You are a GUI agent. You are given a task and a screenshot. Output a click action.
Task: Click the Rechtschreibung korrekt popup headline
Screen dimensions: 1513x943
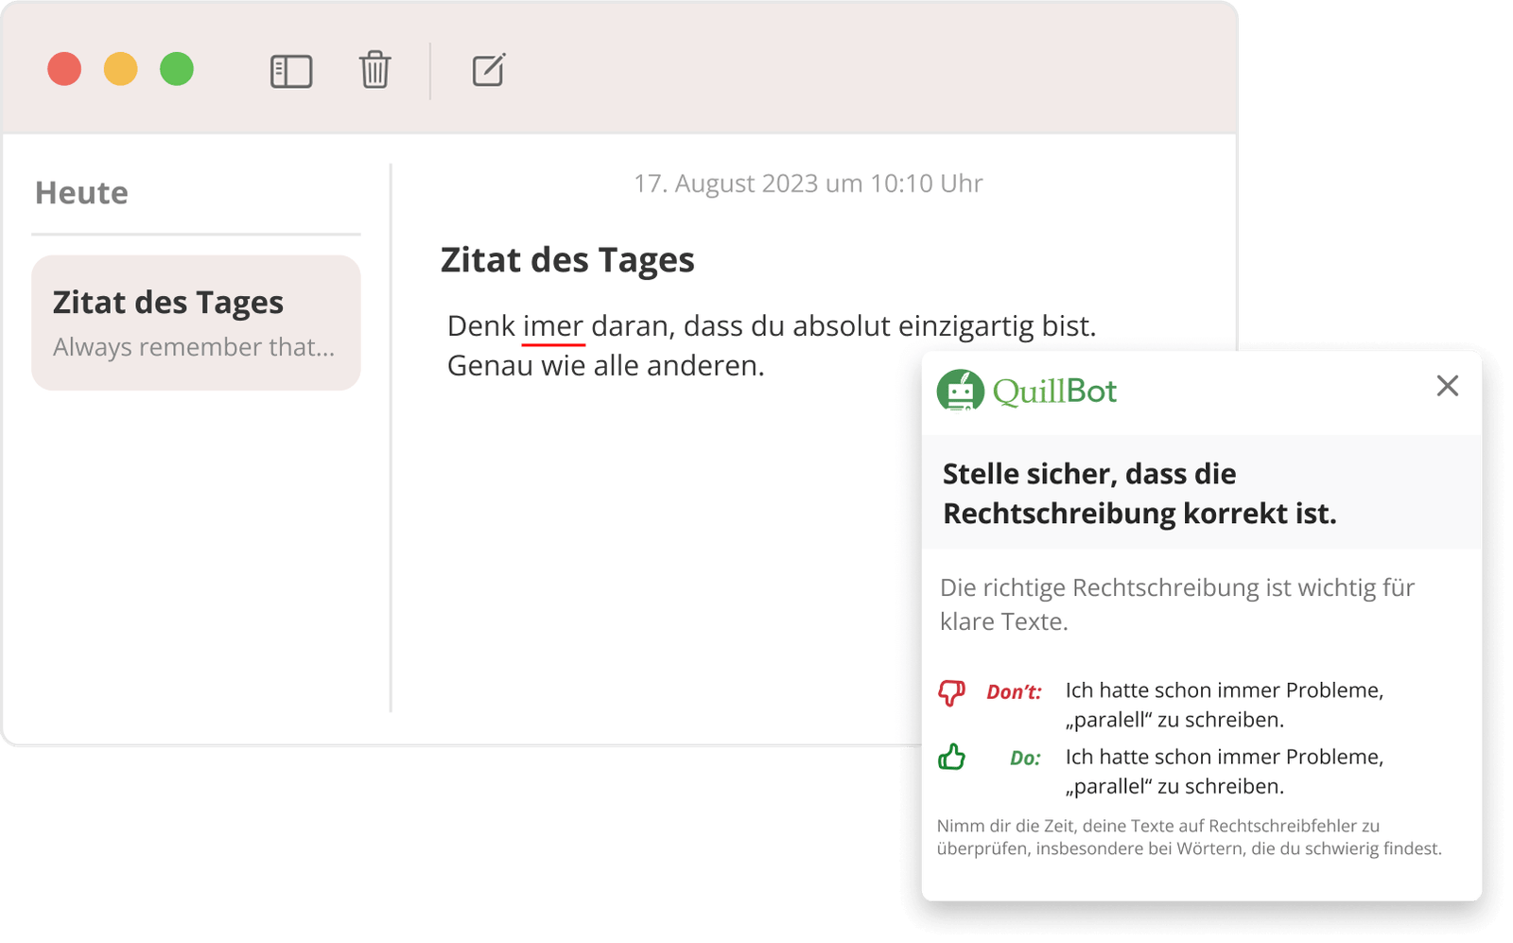(1139, 494)
